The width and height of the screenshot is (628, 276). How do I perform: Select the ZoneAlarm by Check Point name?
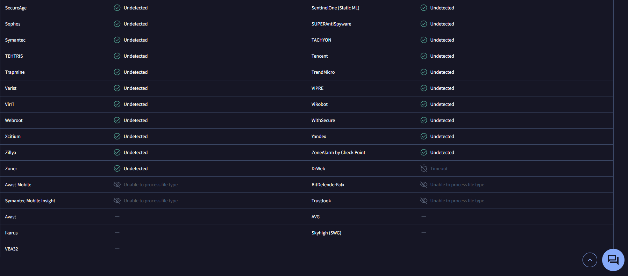338,152
